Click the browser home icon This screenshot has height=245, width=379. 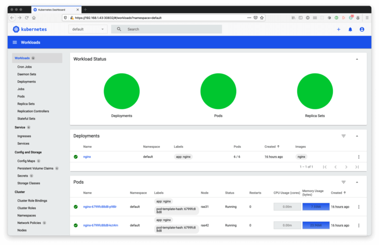(34, 18)
